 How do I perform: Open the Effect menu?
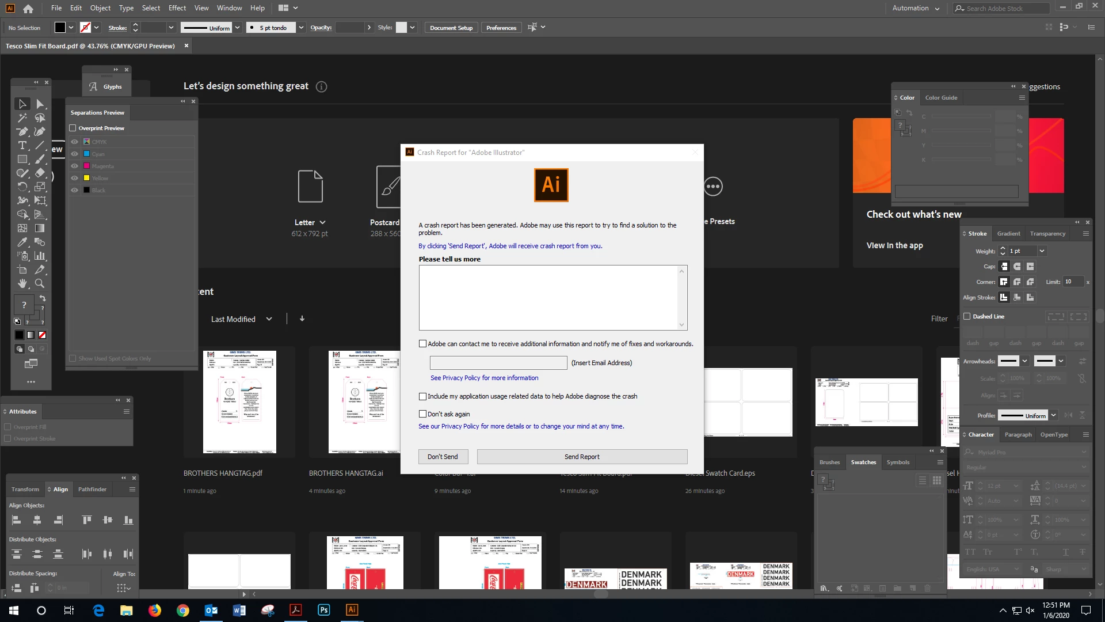click(177, 8)
